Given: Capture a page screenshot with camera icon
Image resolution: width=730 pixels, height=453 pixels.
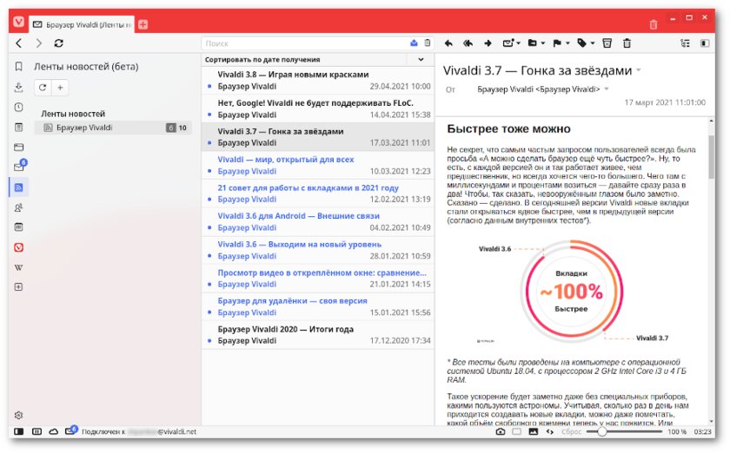Looking at the screenshot, I should click(x=501, y=431).
